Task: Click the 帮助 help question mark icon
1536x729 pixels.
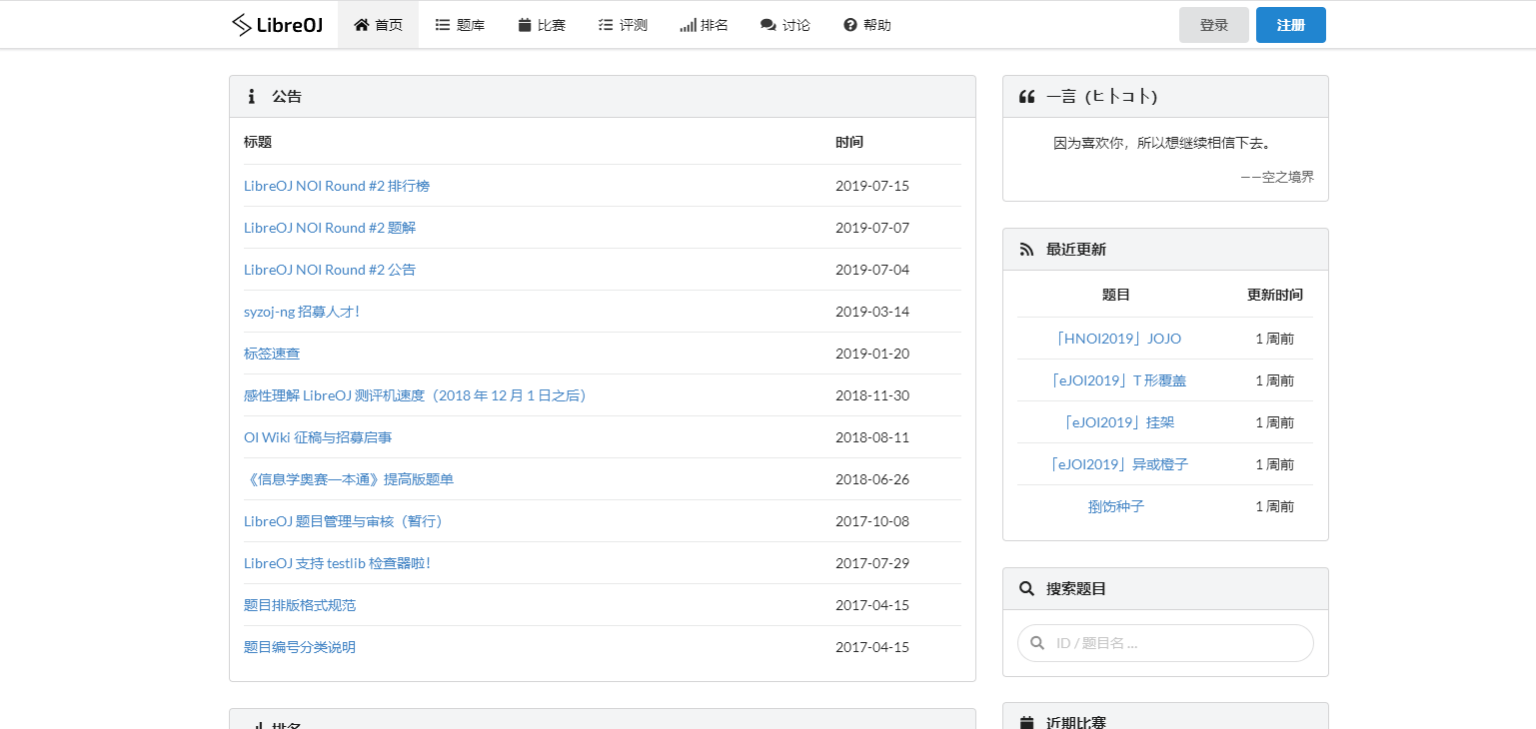Action: [848, 24]
